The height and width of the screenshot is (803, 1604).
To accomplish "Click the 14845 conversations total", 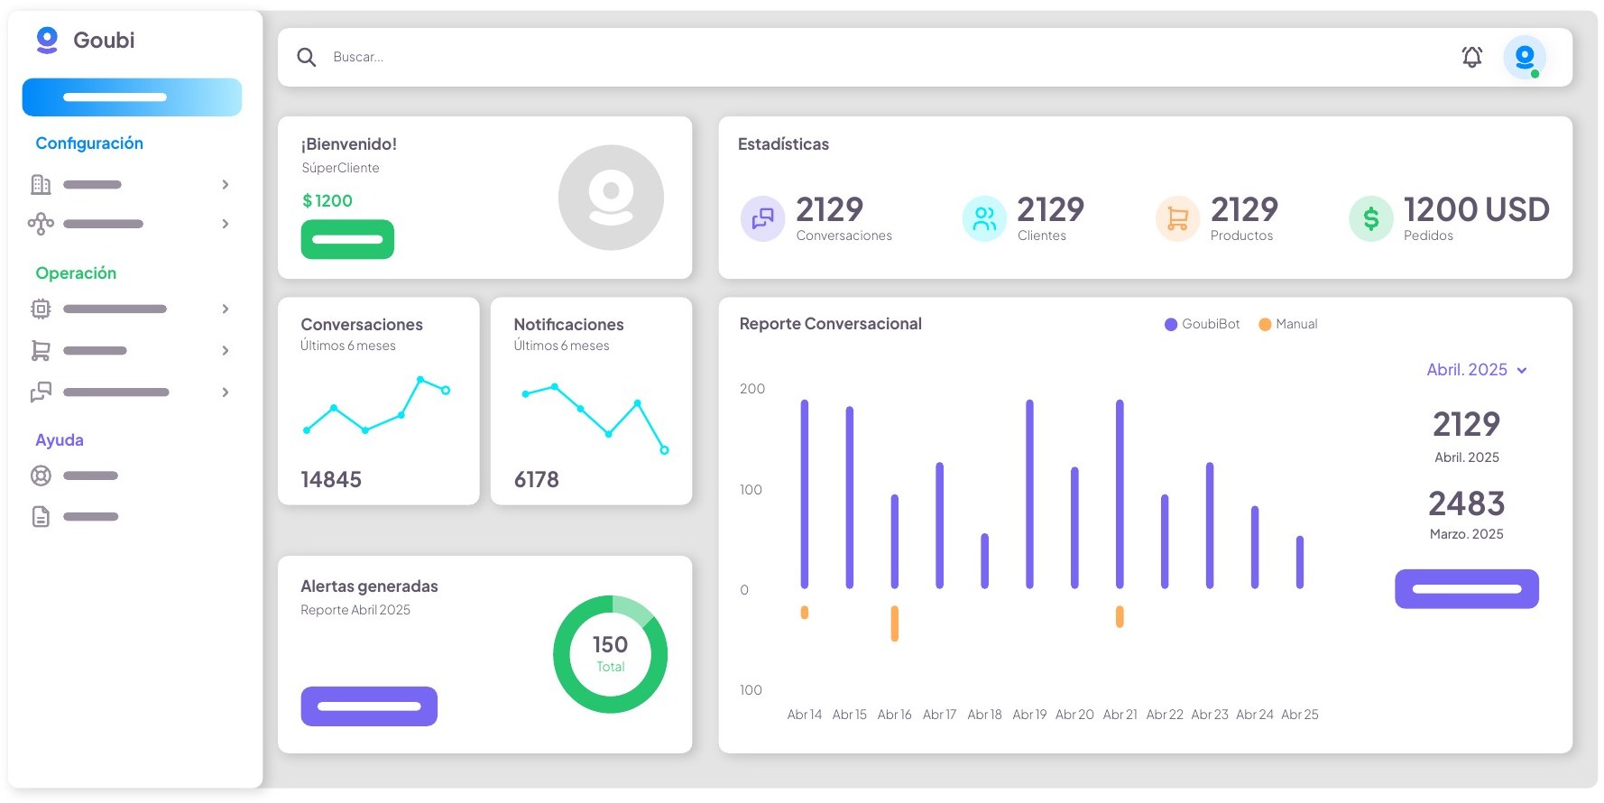I will [331, 479].
